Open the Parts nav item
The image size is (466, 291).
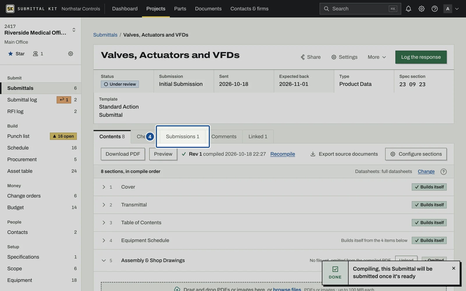coord(180,9)
